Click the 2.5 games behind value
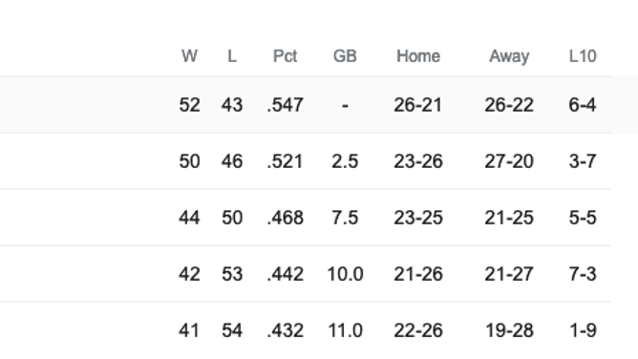Viewport: 638px width, 359px height. [x=345, y=161]
